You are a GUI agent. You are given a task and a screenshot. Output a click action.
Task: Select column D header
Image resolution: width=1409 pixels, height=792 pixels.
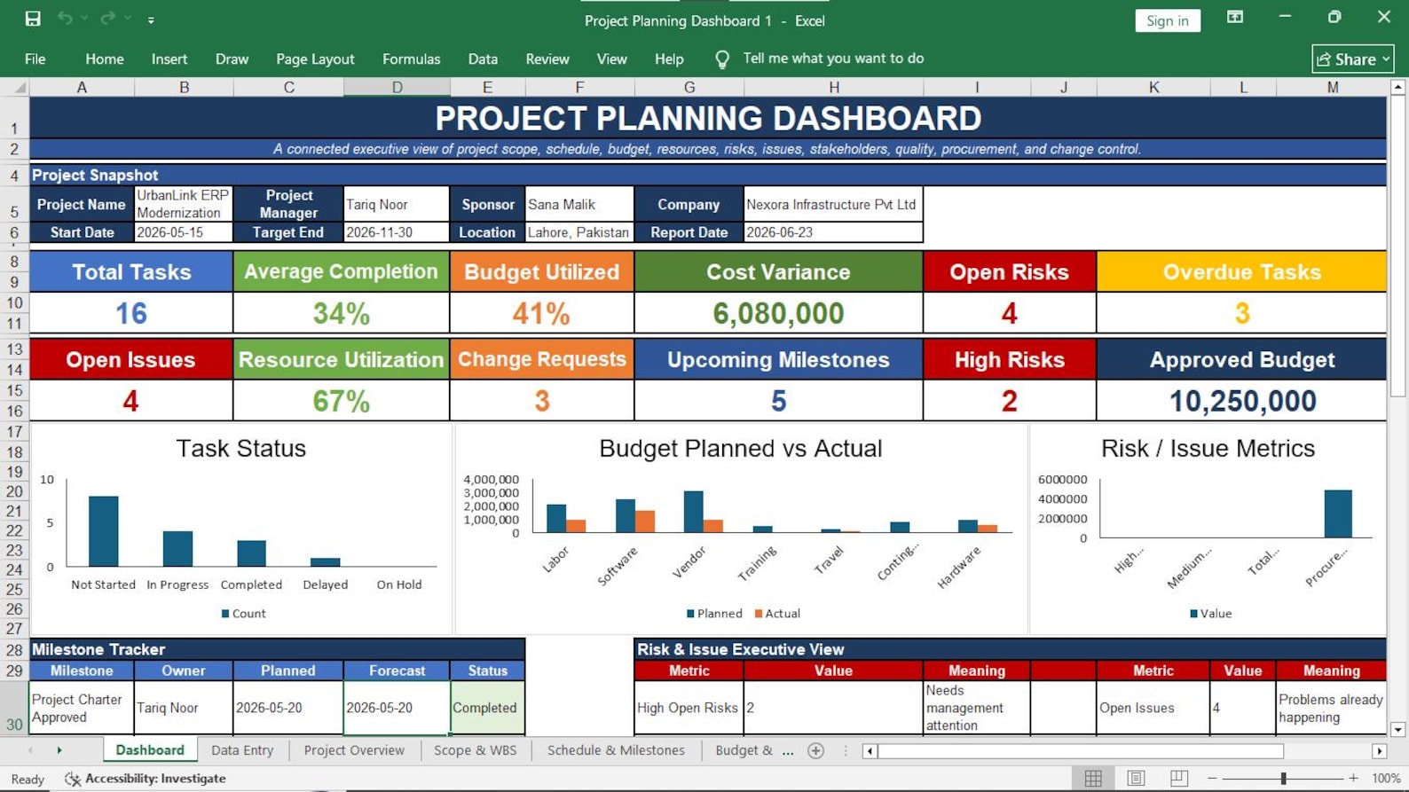click(397, 87)
